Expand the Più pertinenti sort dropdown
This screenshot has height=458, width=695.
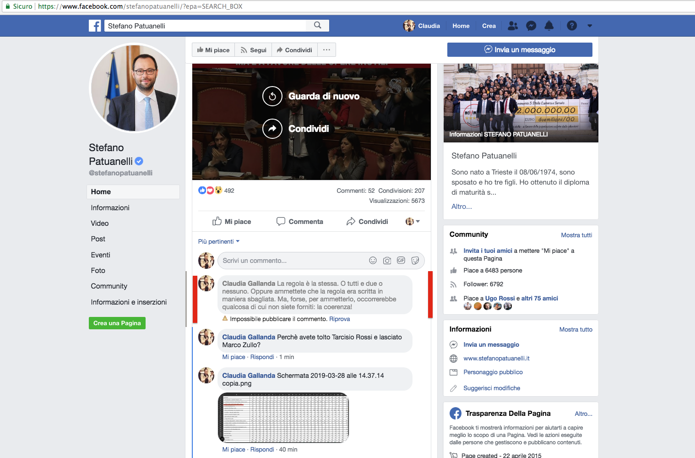coord(219,241)
